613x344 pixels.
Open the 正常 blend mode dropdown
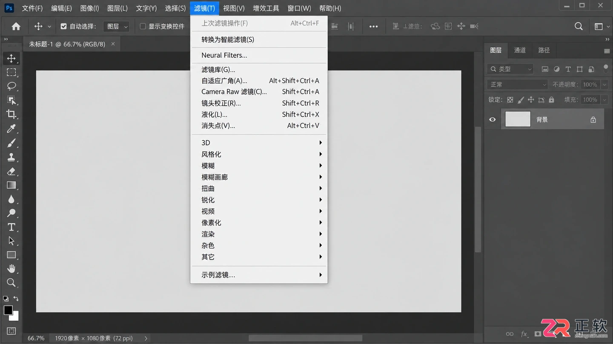coord(517,85)
